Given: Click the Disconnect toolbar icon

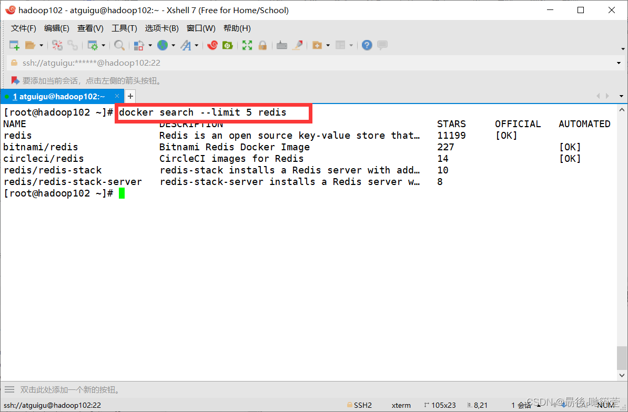Looking at the screenshot, I should click(x=57, y=45).
